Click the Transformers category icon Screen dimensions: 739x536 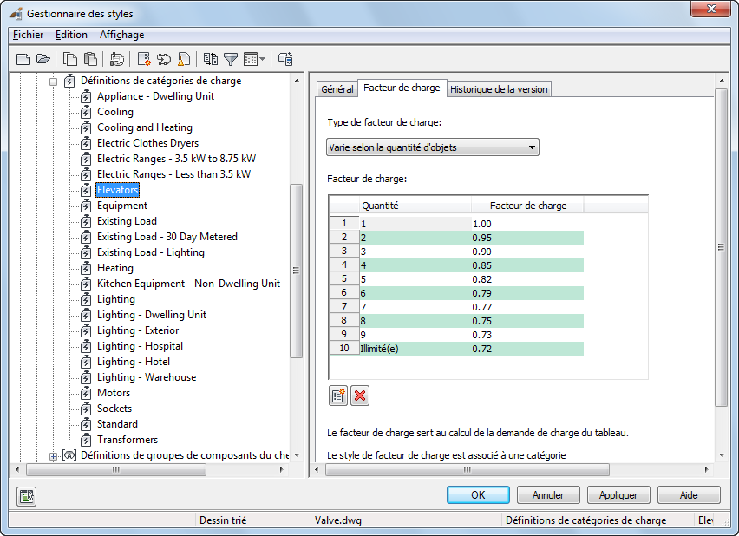[86, 440]
